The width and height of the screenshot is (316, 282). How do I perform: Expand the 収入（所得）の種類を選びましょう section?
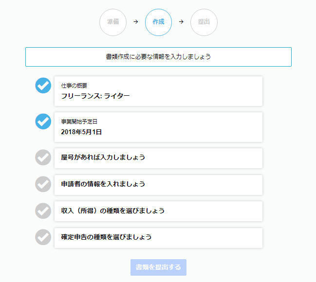pos(158,211)
